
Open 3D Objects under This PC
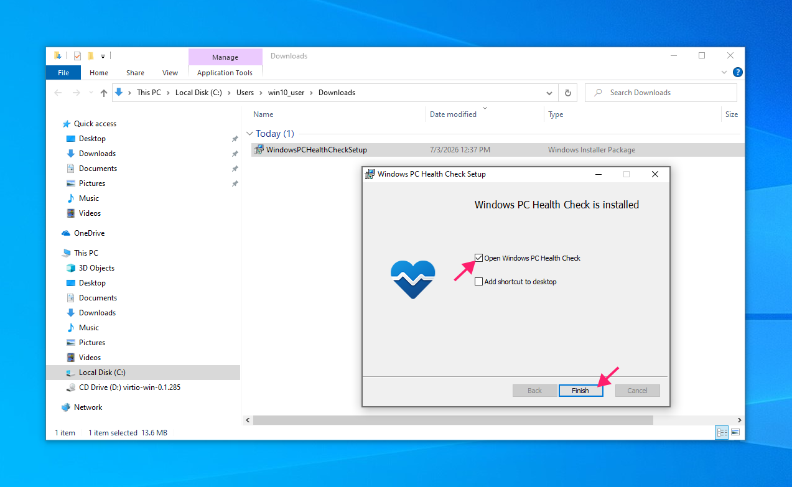(96, 268)
